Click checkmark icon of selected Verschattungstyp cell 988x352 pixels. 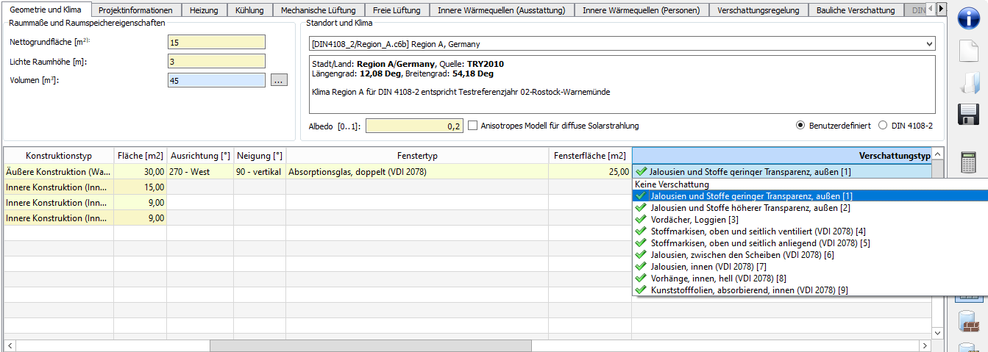coord(642,171)
